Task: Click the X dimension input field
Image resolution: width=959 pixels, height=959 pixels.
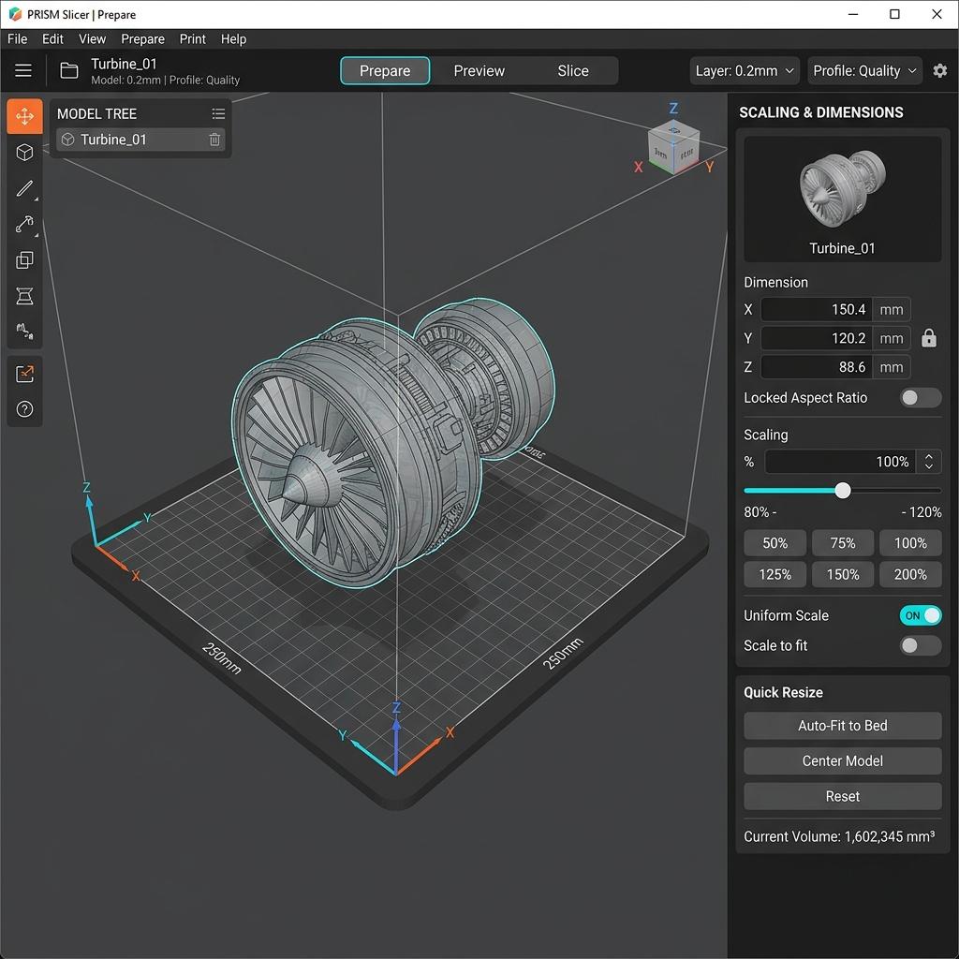Action: pos(817,309)
